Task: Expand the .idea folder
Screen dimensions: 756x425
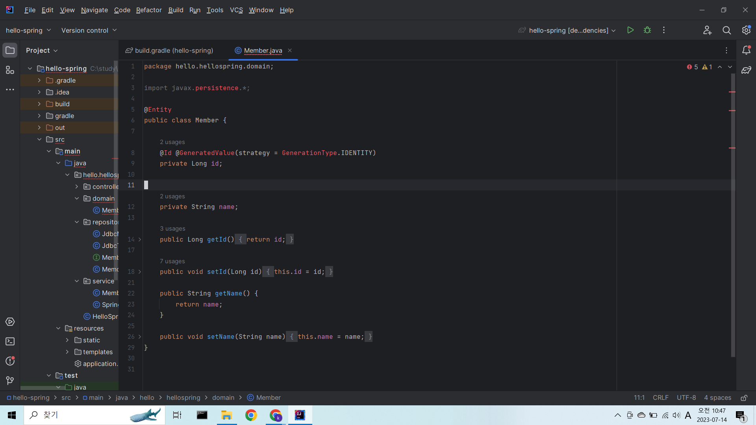Action: 39,92
